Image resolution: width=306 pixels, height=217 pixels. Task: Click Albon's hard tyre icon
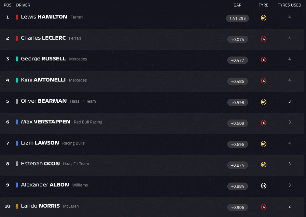tap(264, 186)
